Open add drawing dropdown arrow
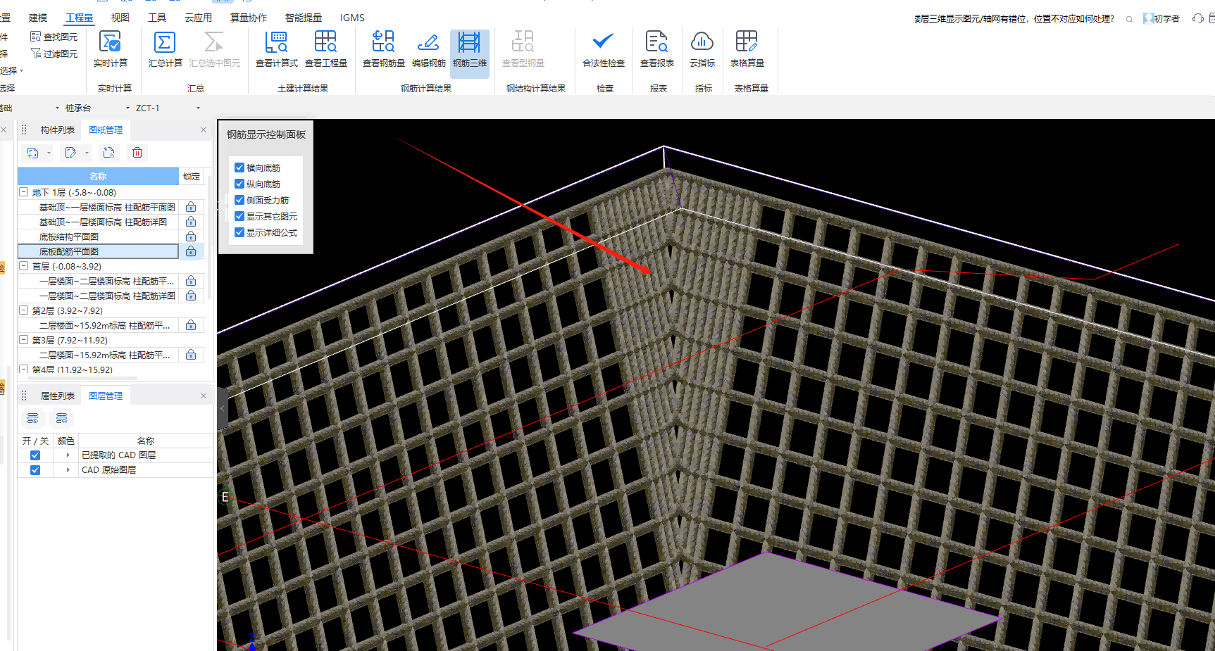This screenshot has width=1215, height=651. 49,153
